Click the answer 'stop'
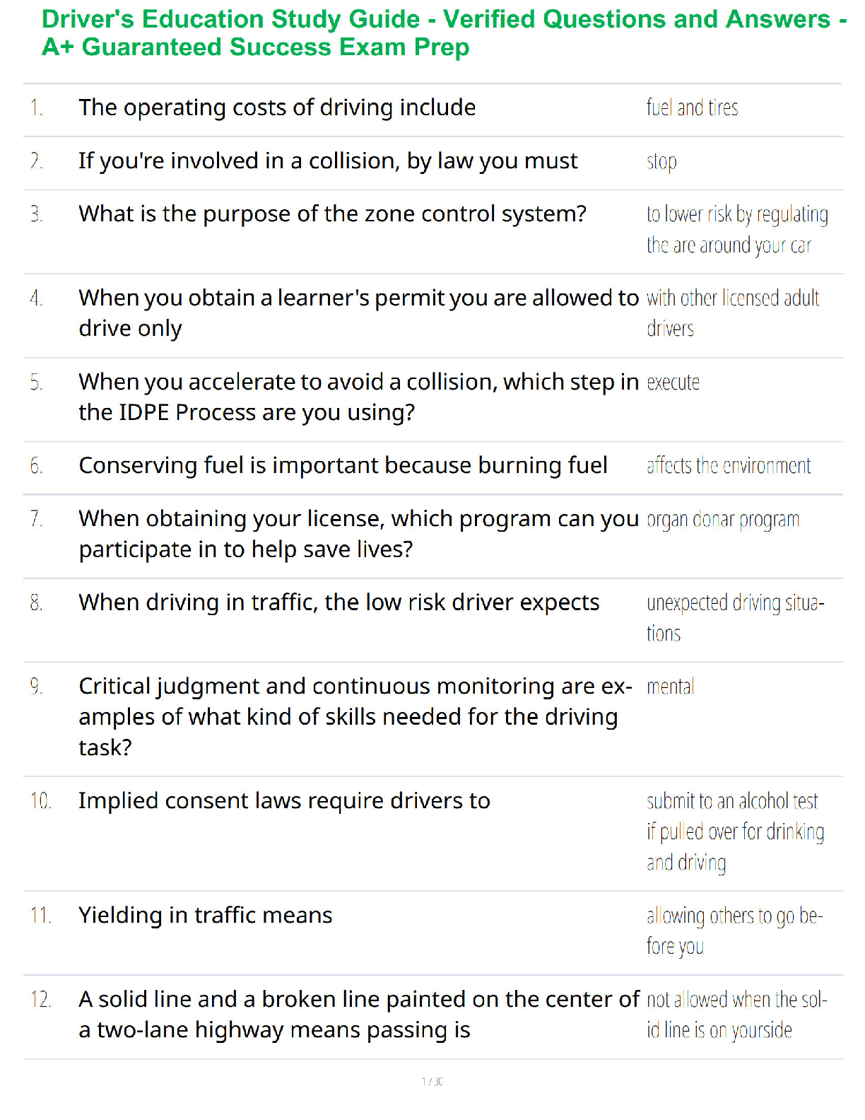The width and height of the screenshot is (865, 1120). [661, 162]
